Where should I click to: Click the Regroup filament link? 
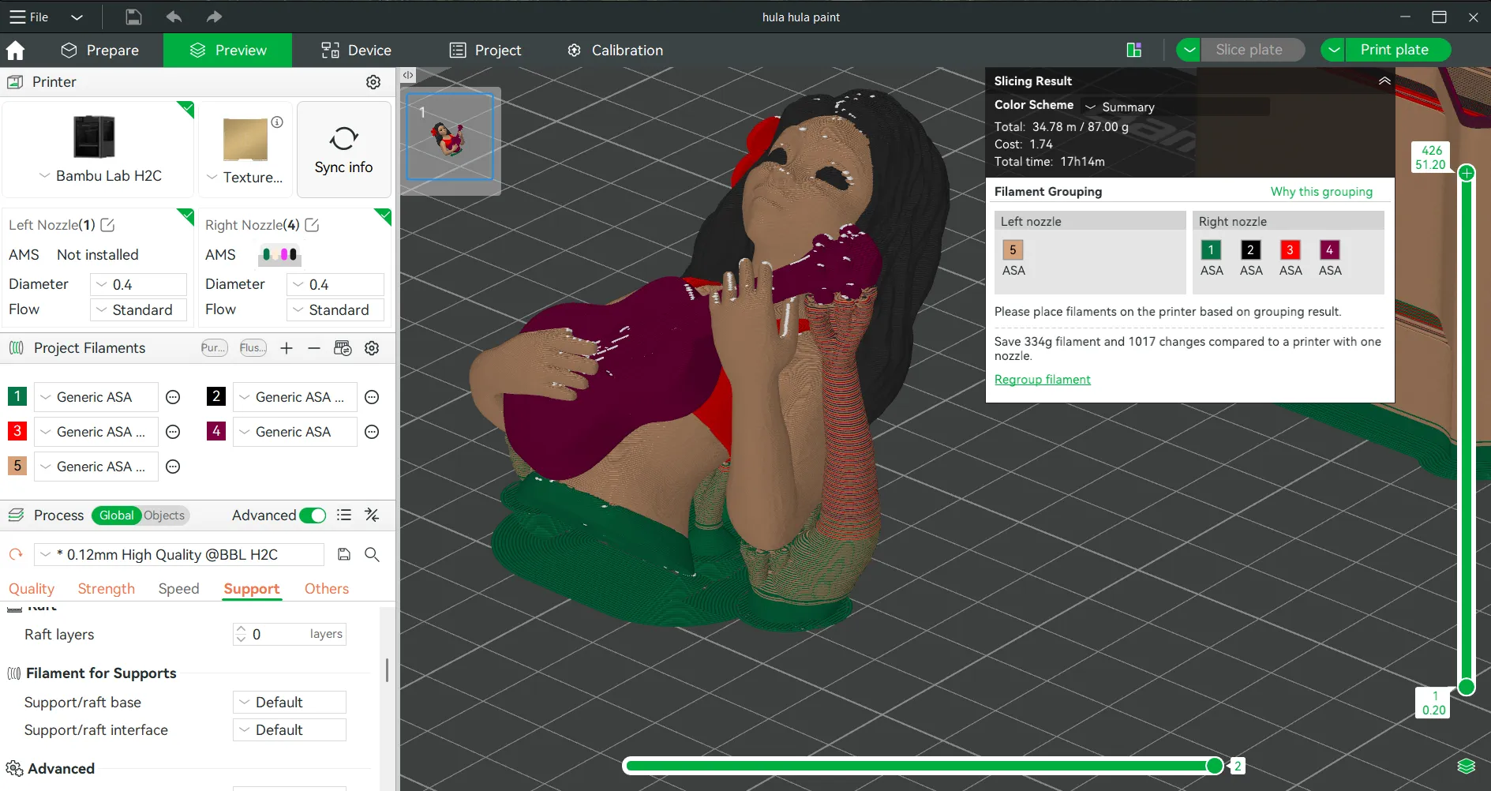click(x=1043, y=380)
